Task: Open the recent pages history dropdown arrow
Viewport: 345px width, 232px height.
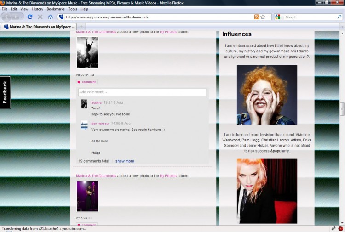Action: pos(22,17)
